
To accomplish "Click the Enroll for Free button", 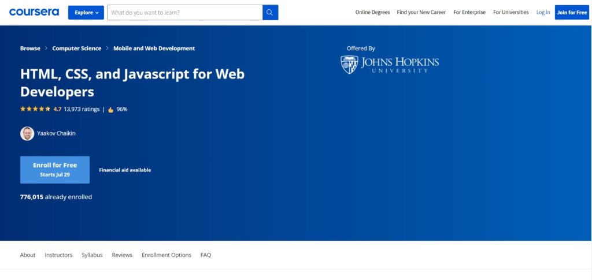I will click(x=55, y=170).
